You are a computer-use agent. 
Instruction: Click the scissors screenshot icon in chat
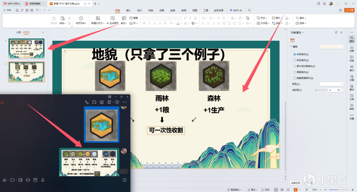click(4, 180)
